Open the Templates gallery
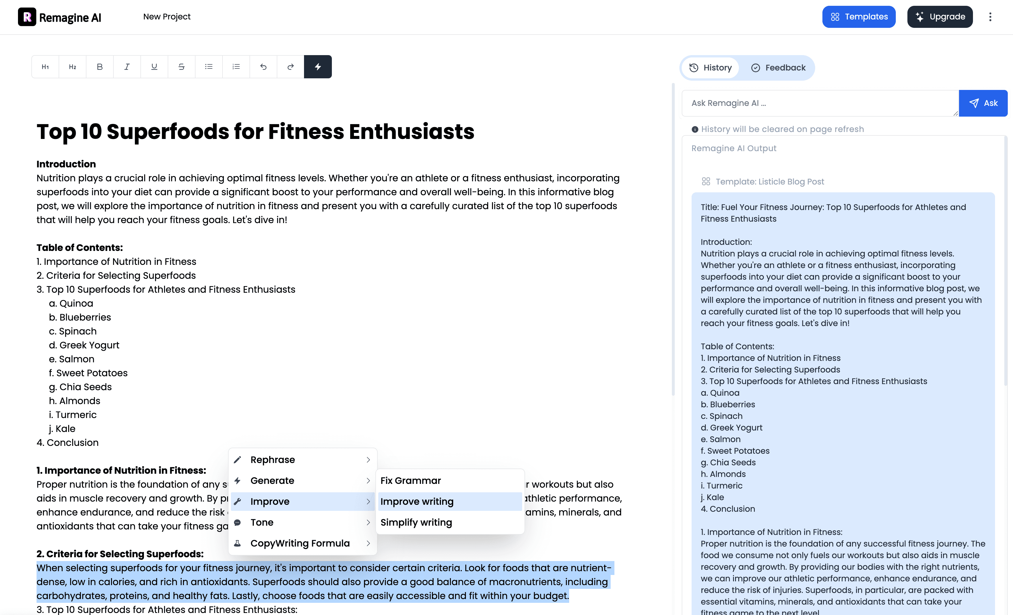The width and height of the screenshot is (1013, 615). (859, 17)
